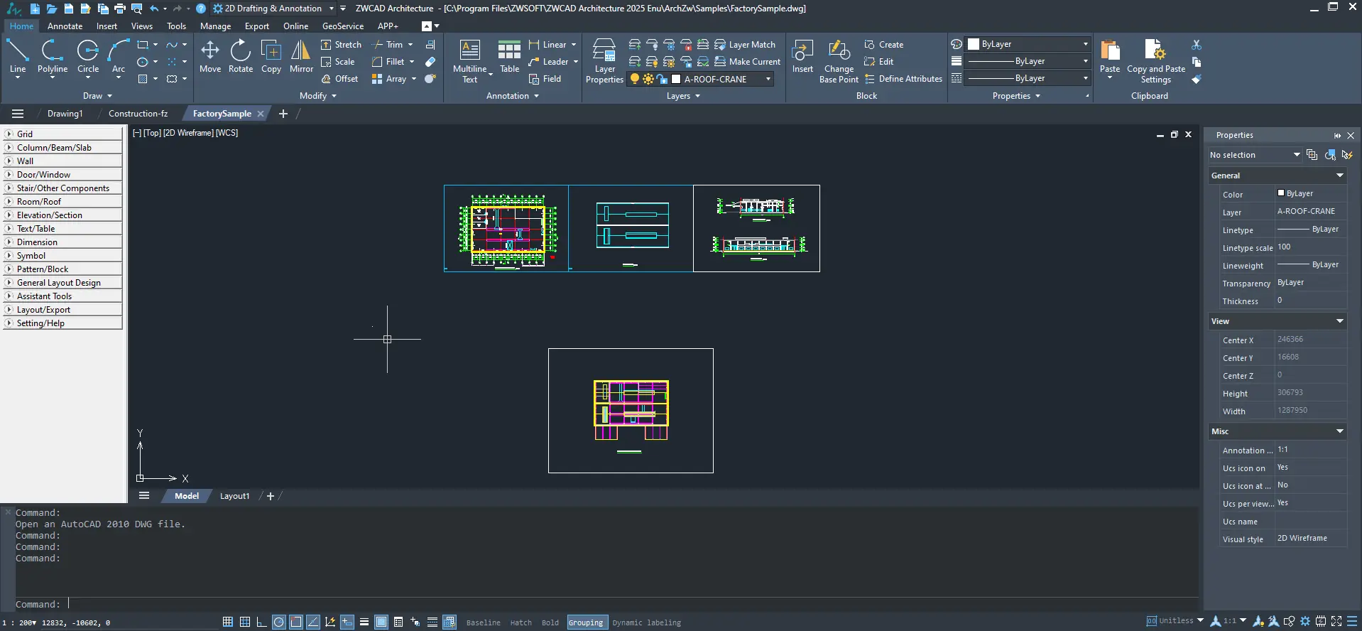Viewport: 1362px width, 631px height.
Task: Insert a Table from Annotation panel
Action: 509,57
